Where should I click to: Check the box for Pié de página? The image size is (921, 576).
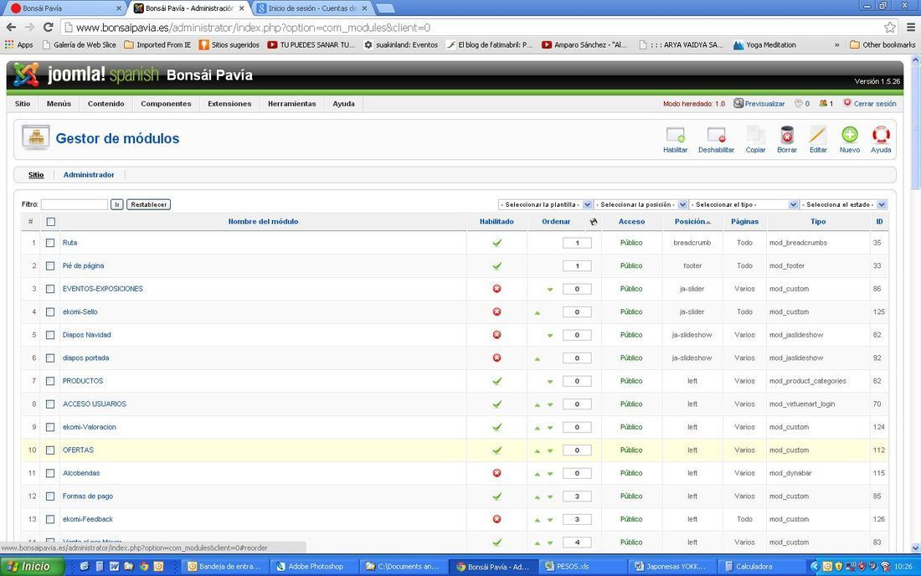tap(50, 266)
